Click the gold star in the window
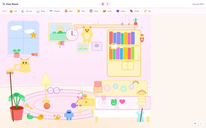The height and width of the screenshot is (128, 206). click(33, 35)
